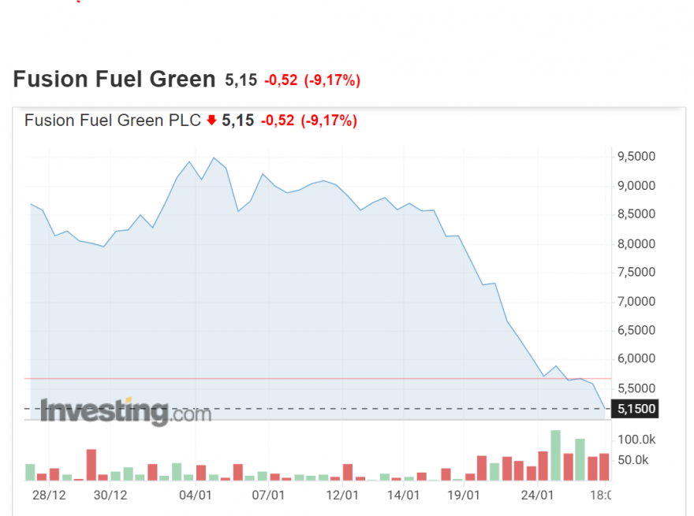The width and height of the screenshot is (694, 516).
Task: Click the 100.0k volume axis label
Action: 636,440
